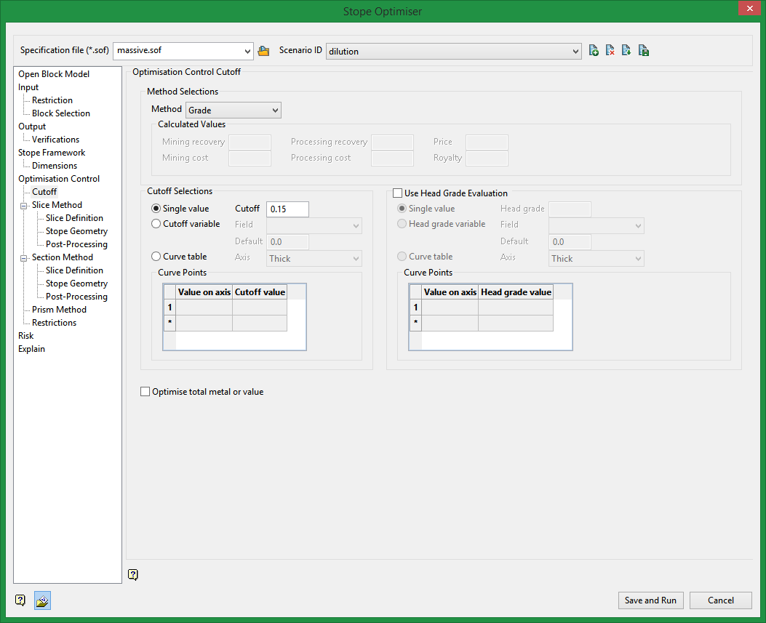Click the browse folder icon for specification file
766x623 pixels.
(x=263, y=51)
